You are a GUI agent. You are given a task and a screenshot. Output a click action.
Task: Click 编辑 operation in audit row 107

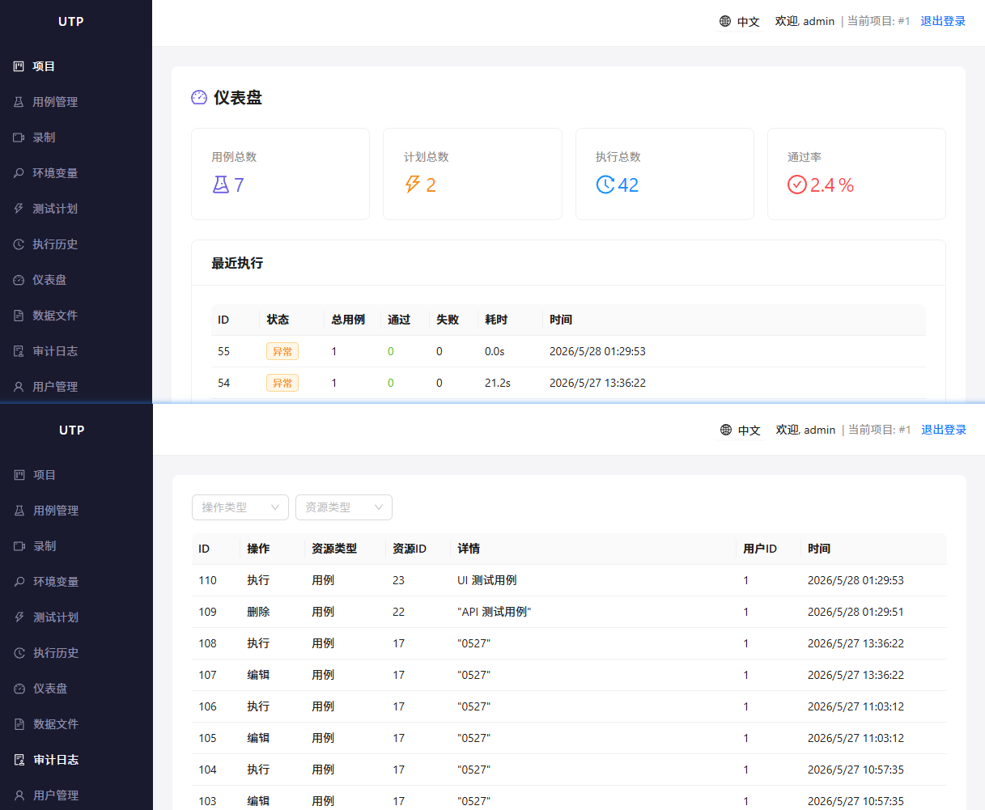coord(258,675)
